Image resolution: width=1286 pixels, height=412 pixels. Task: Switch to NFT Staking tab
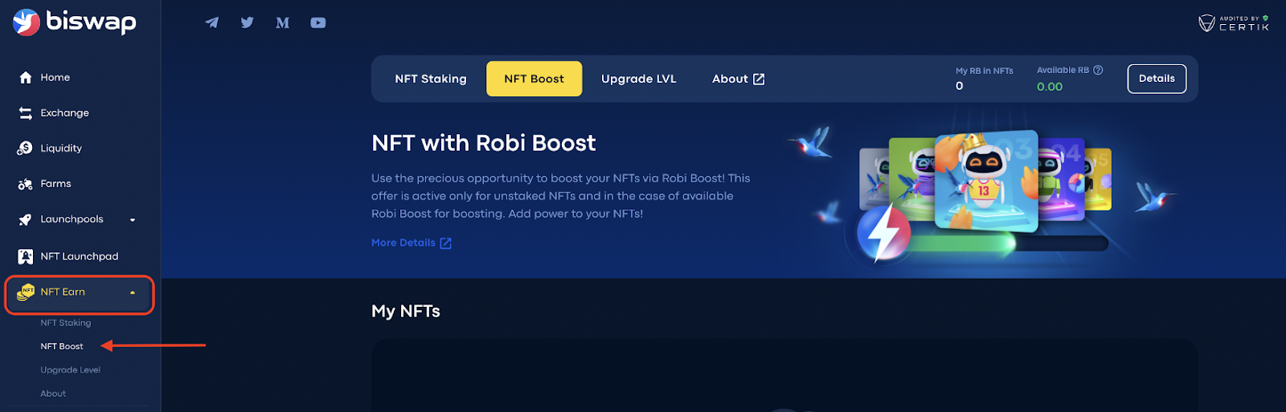[431, 79]
